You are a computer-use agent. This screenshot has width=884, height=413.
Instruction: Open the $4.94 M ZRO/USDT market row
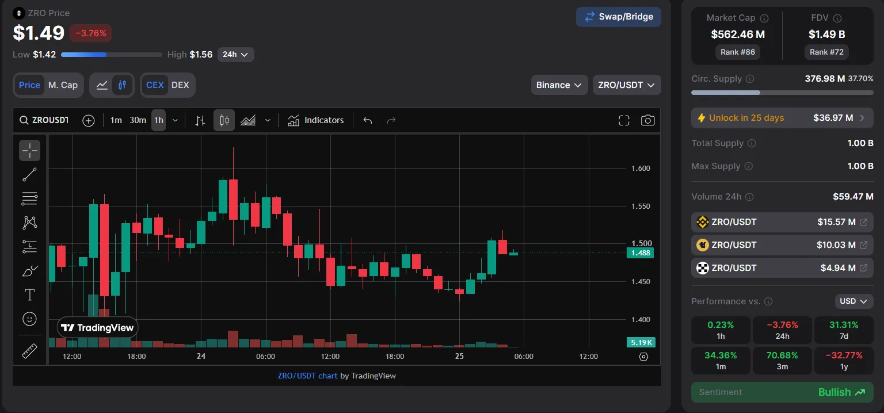click(x=782, y=268)
